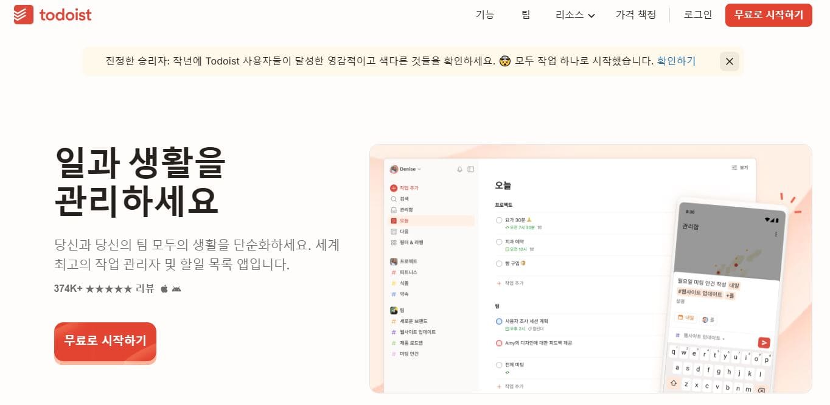Click the red plus 작업 추가 in the sidebar

[x=405, y=188]
